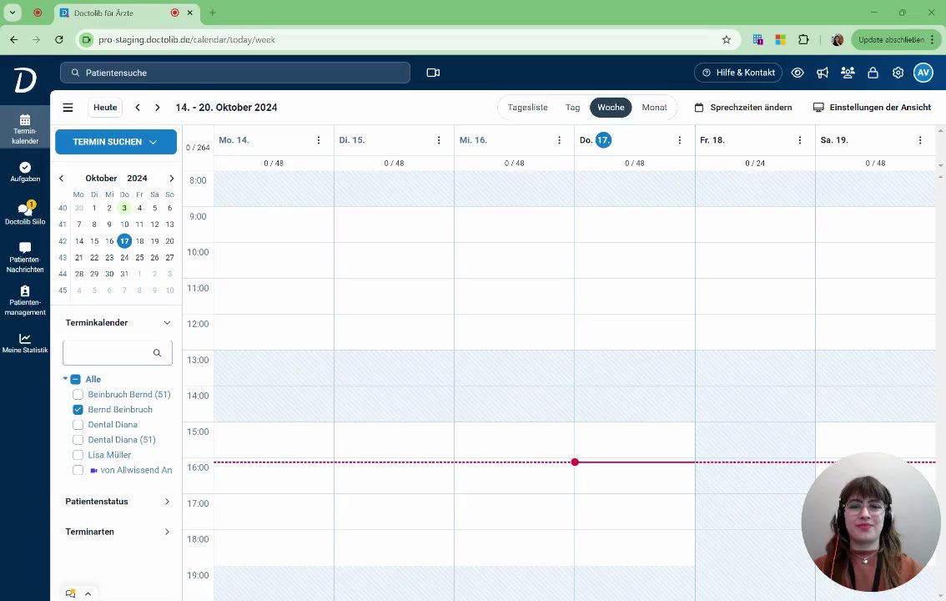The width and height of the screenshot is (946, 601).
Task: Open options menu for Di. 15.
Action: [x=439, y=140]
